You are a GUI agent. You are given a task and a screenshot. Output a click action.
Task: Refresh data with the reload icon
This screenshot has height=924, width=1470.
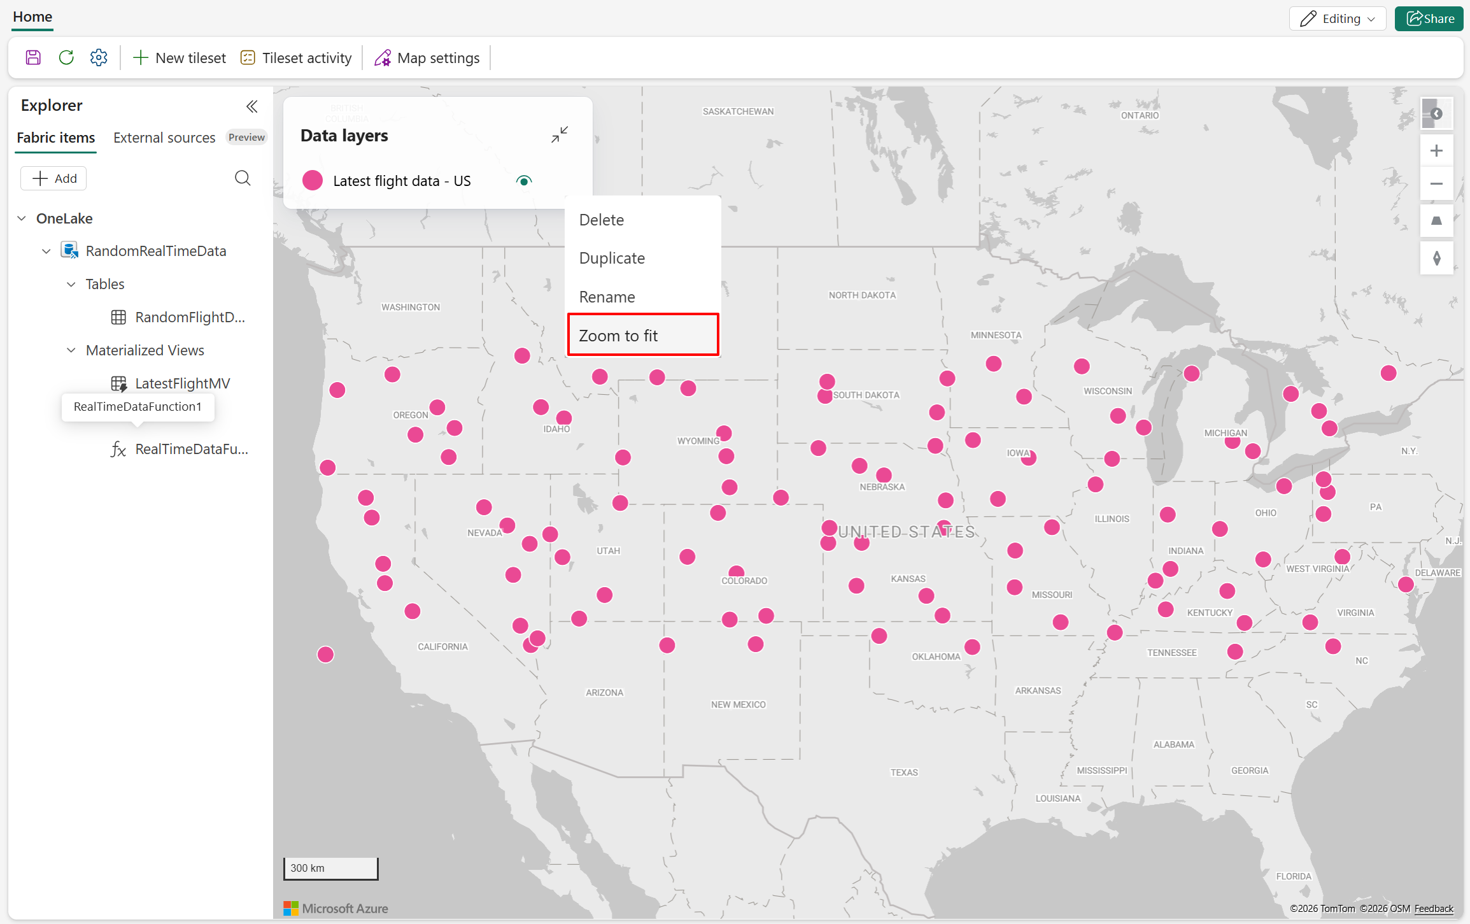(66, 57)
